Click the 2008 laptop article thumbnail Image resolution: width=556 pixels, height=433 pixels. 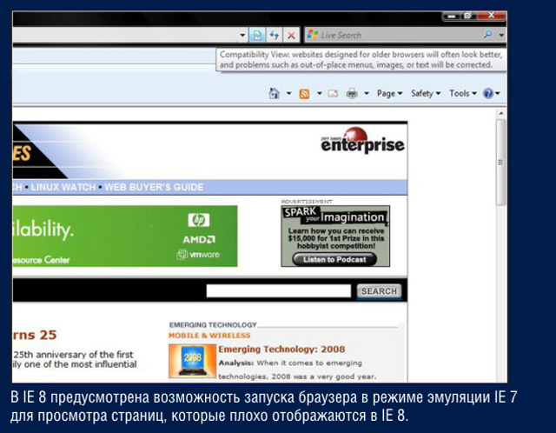pos(193,361)
